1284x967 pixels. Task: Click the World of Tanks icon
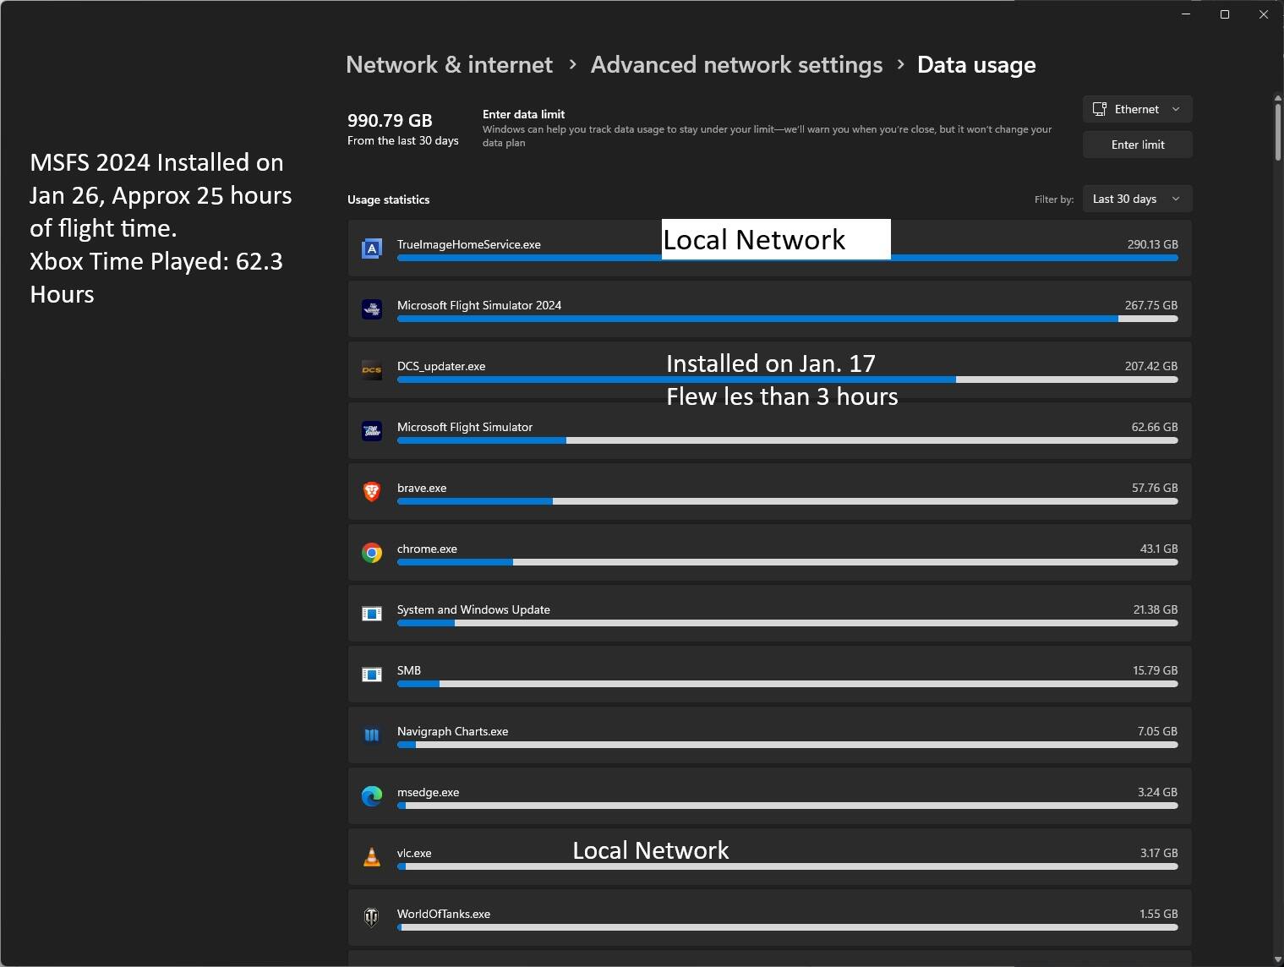coord(372,918)
